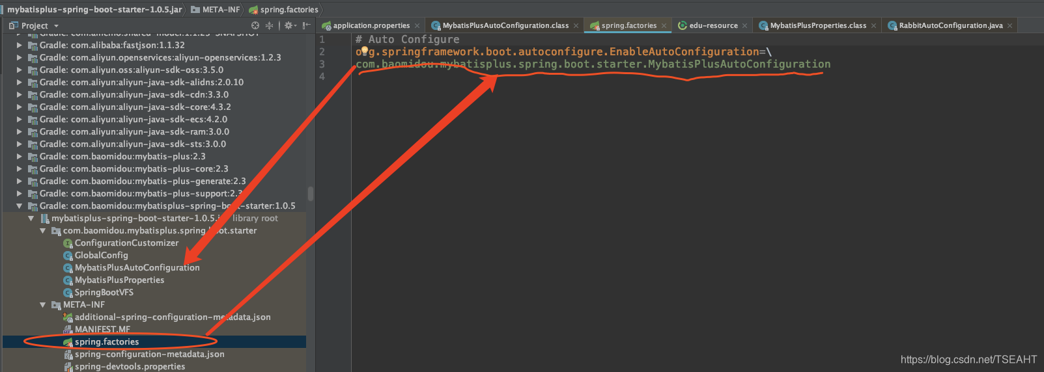Expand the aliyun-java-sdk-sts:3.0.0 node

pyautogui.click(x=20, y=144)
